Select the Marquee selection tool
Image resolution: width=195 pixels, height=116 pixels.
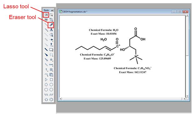tap(51, 15)
